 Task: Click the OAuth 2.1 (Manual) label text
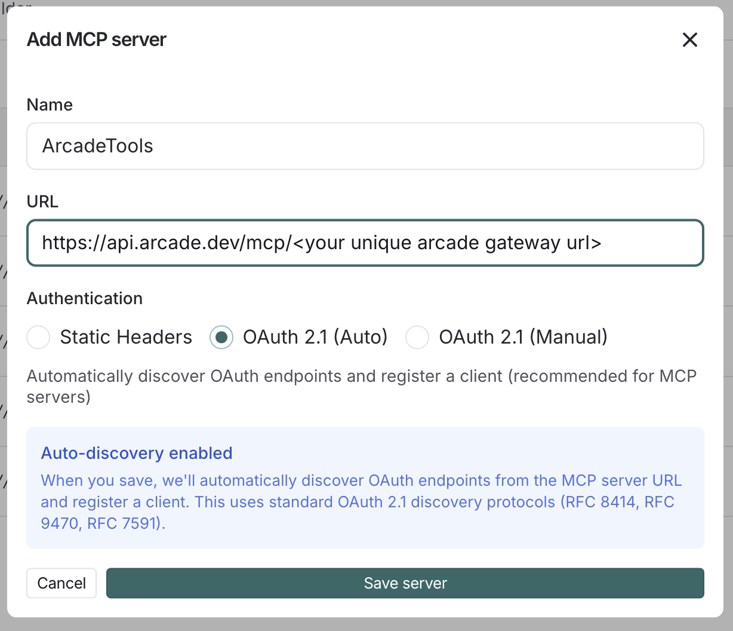pos(523,337)
